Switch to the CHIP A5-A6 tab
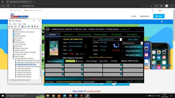 68,35
